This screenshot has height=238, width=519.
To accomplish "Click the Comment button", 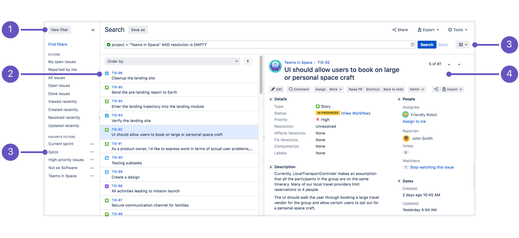I will pyautogui.click(x=298, y=89).
